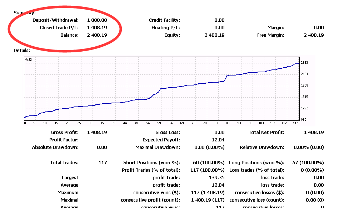The height and width of the screenshot is (208, 339).
Task: Click the 1222 y-axis label on chart
Action: pos(304,108)
